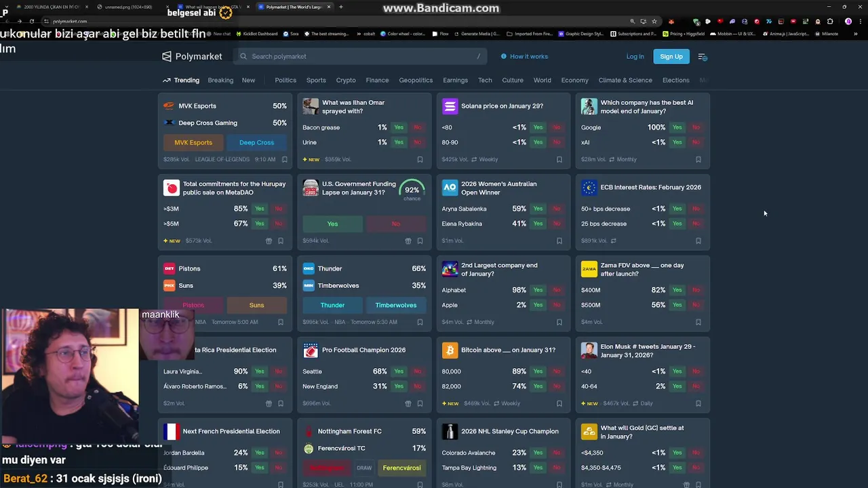The image size is (868, 488).
Task: Click the browser bookmark star icon
Action: point(654,21)
